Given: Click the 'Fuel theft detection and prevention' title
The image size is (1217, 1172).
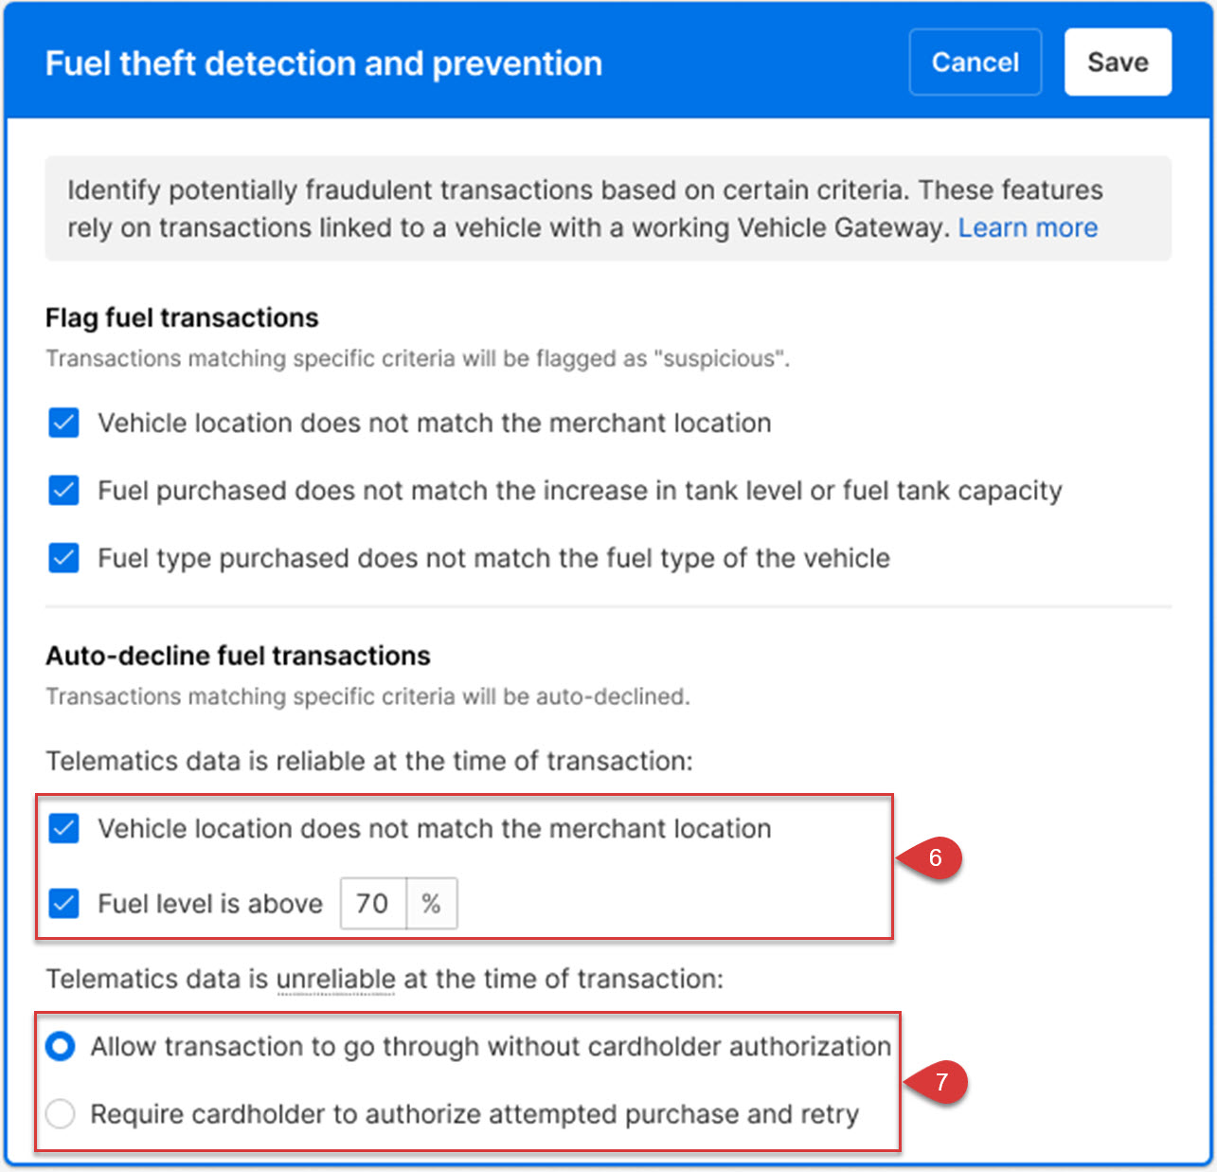Looking at the screenshot, I should point(324,63).
